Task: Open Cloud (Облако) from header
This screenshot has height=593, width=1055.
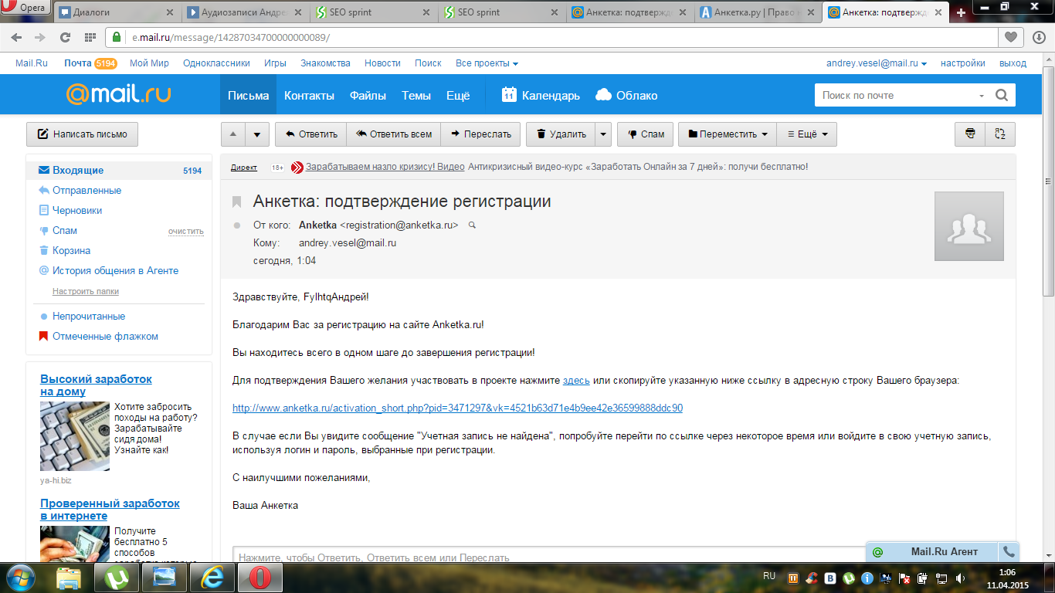Action: 626,96
